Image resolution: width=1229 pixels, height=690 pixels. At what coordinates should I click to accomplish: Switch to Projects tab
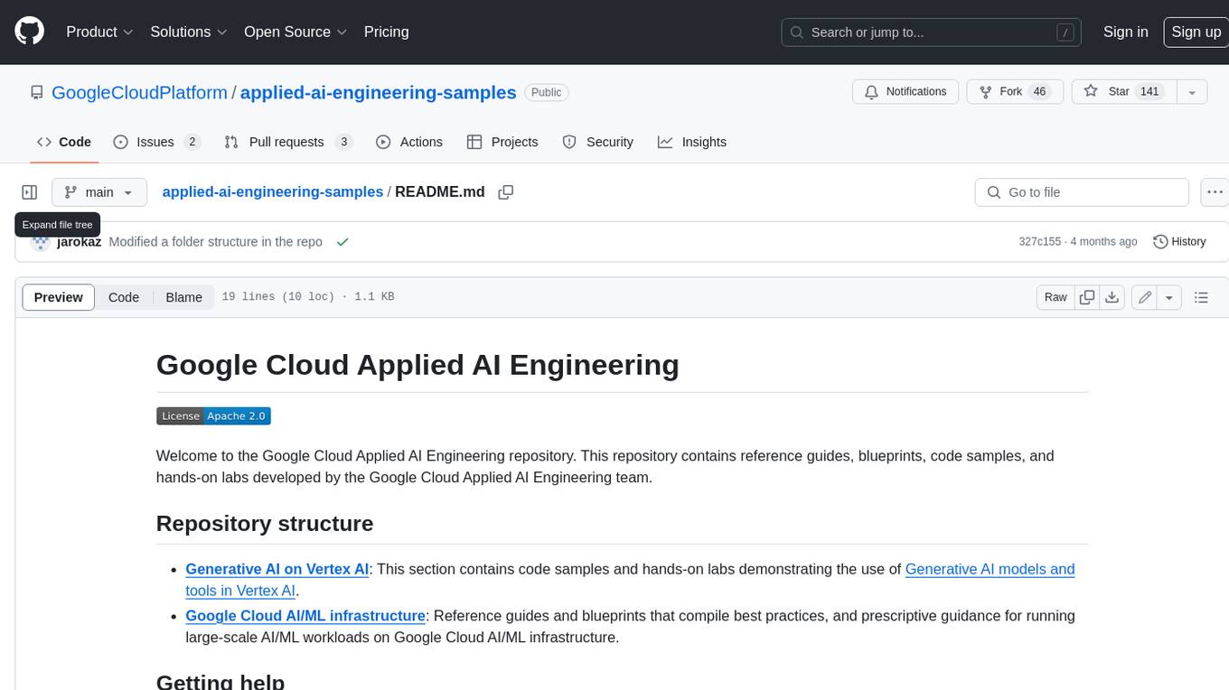[502, 142]
